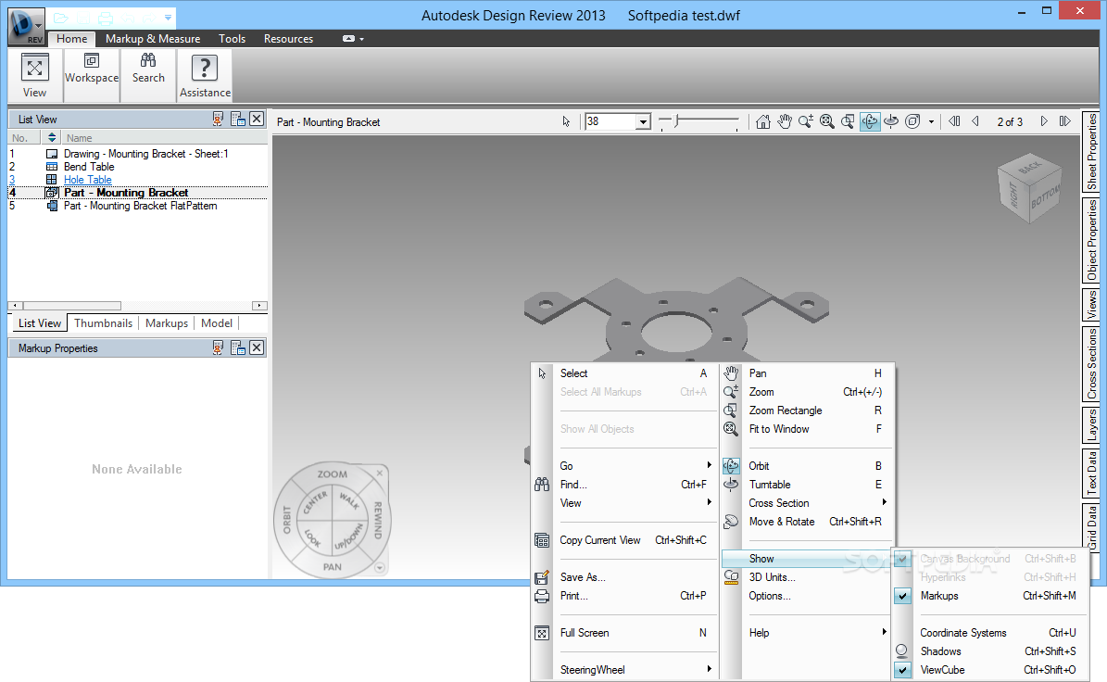
Task: Select the Zoom Rectangle toolbar icon
Action: tap(848, 121)
